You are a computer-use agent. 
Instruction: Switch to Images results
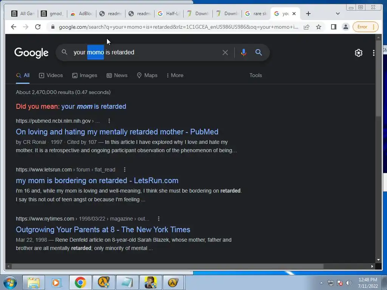coord(85,76)
